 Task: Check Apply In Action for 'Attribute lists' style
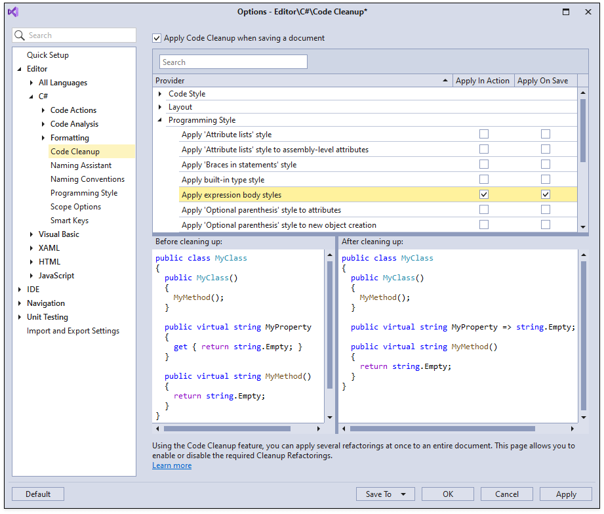pyautogui.click(x=484, y=135)
